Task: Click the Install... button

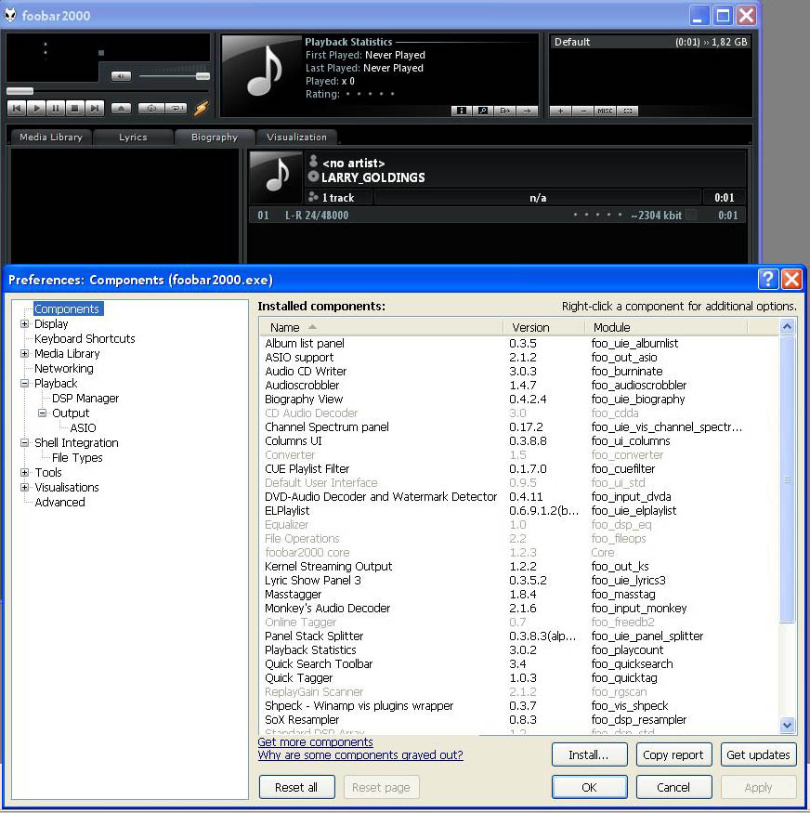Action: coord(588,755)
